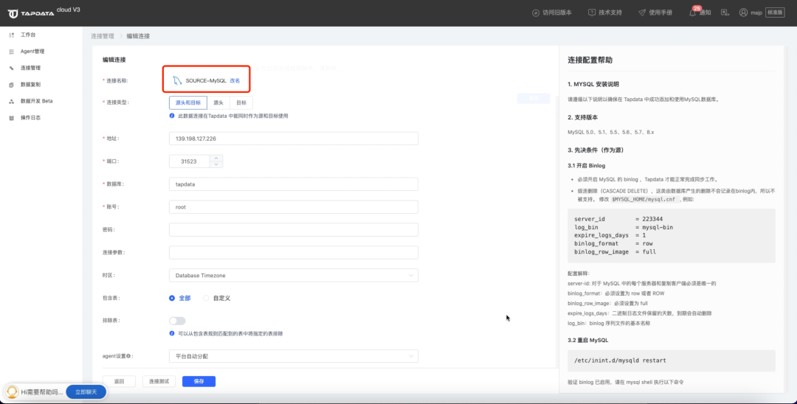
Task: Click the chat assistant avatar icon
Action: coord(12,391)
